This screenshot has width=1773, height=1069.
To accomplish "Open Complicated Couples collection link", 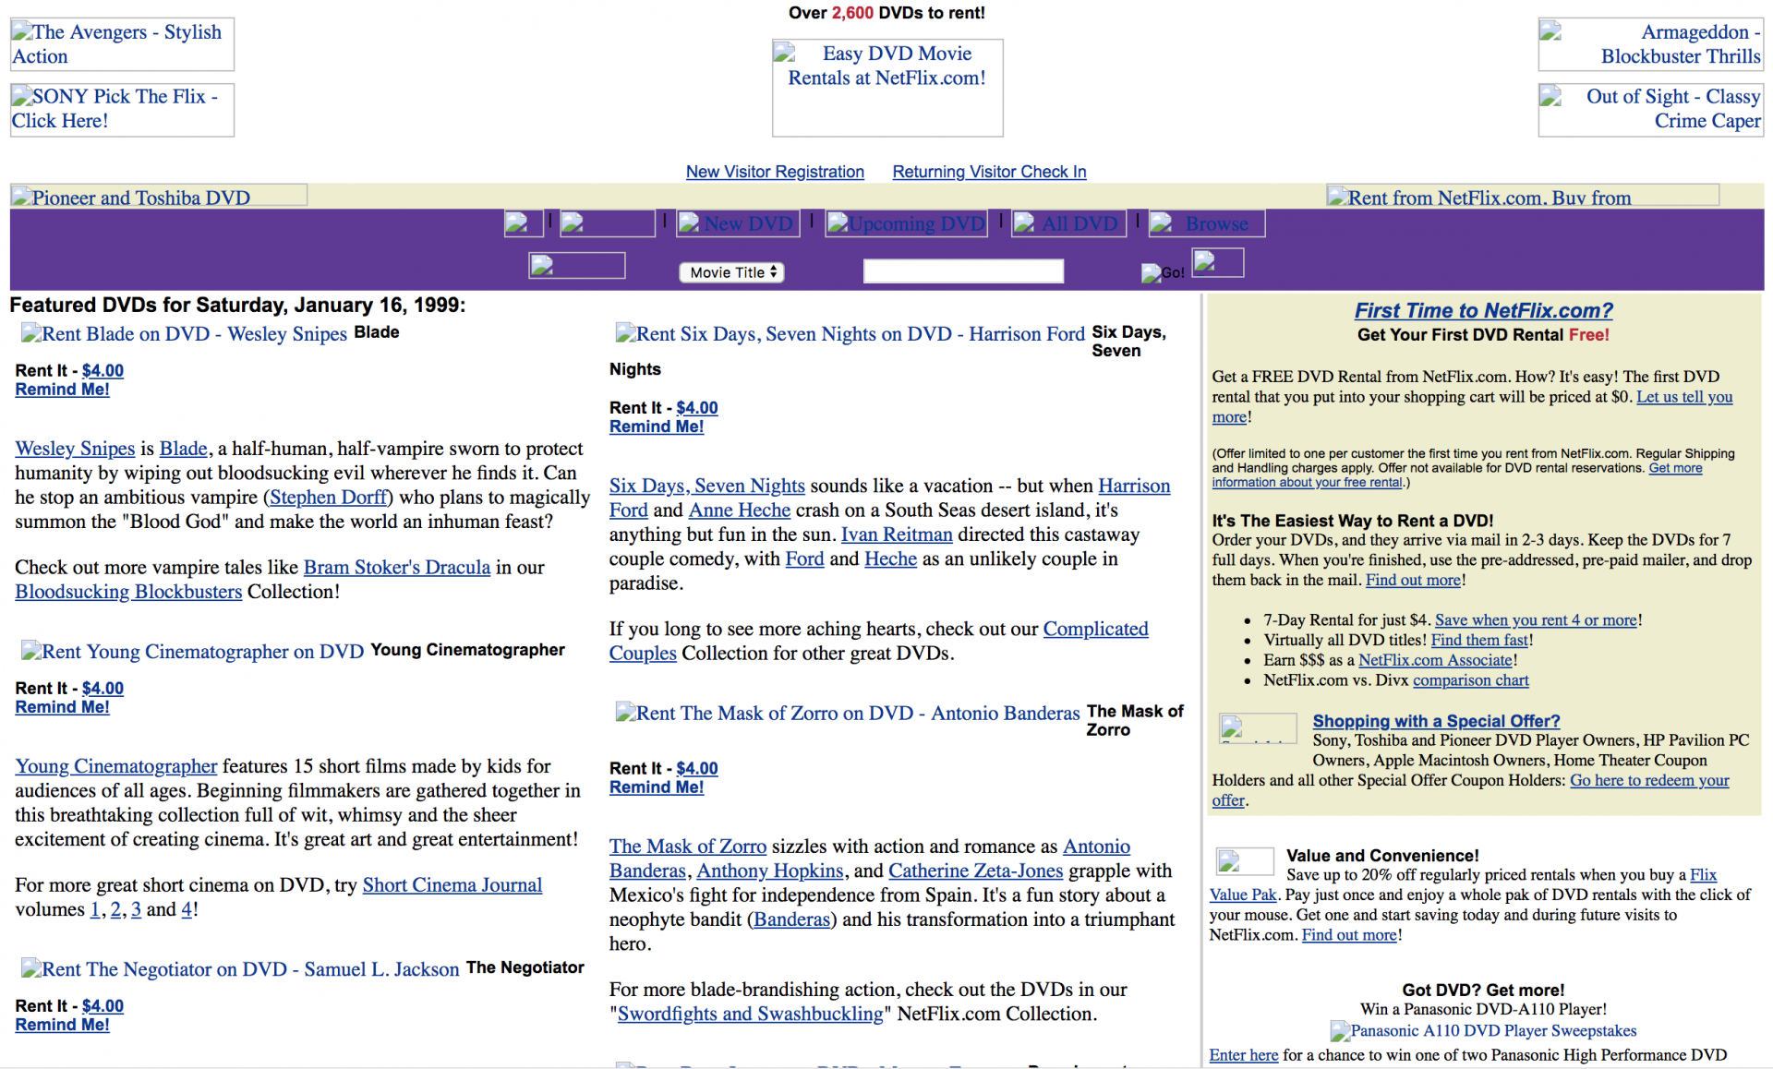I will coord(878,642).
